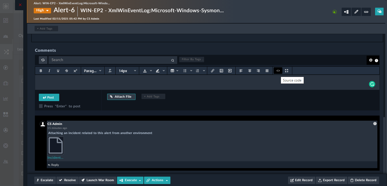Screen dimensions: 387x186
Task: Open the Actions menu at the bottom
Action: [x=157, y=180]
